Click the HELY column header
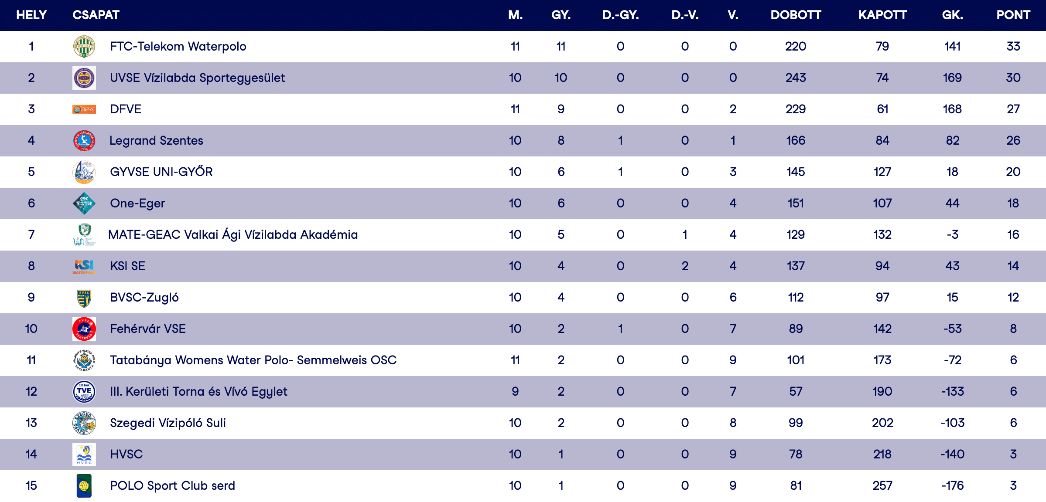 click(x=31, y=15)
